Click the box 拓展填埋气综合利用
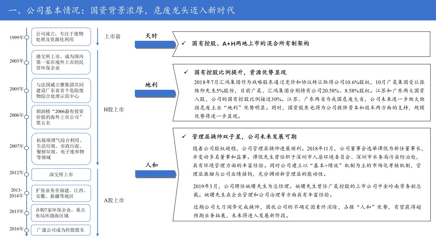 (61, 149)
